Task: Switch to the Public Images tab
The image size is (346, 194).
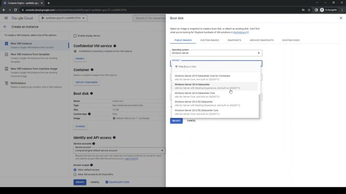Action: 183,40
